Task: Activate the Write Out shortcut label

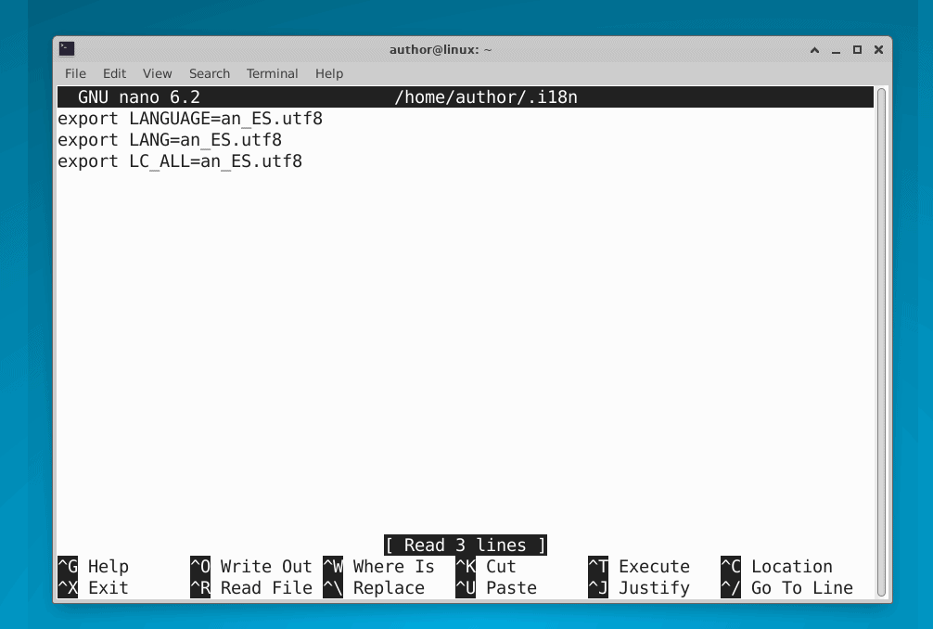Action: 265,566
